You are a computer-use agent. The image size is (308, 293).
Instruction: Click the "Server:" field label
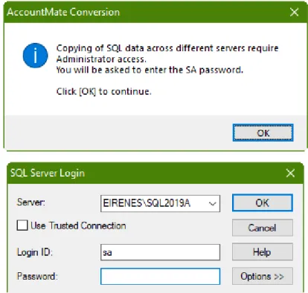pyautogui.click(x=31, y=203)
